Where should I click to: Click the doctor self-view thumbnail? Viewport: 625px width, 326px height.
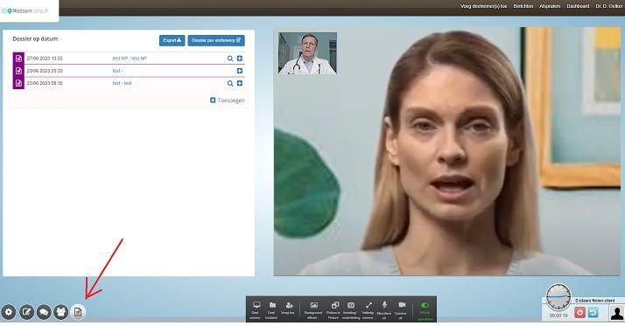(307, 53)
